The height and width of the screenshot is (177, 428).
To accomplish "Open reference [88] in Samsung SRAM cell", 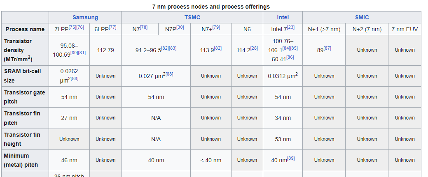I will [x=75, y=79].
